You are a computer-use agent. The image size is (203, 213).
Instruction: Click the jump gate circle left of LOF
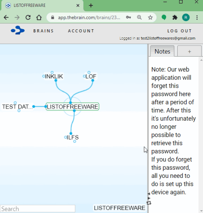[x=84, y=76]
